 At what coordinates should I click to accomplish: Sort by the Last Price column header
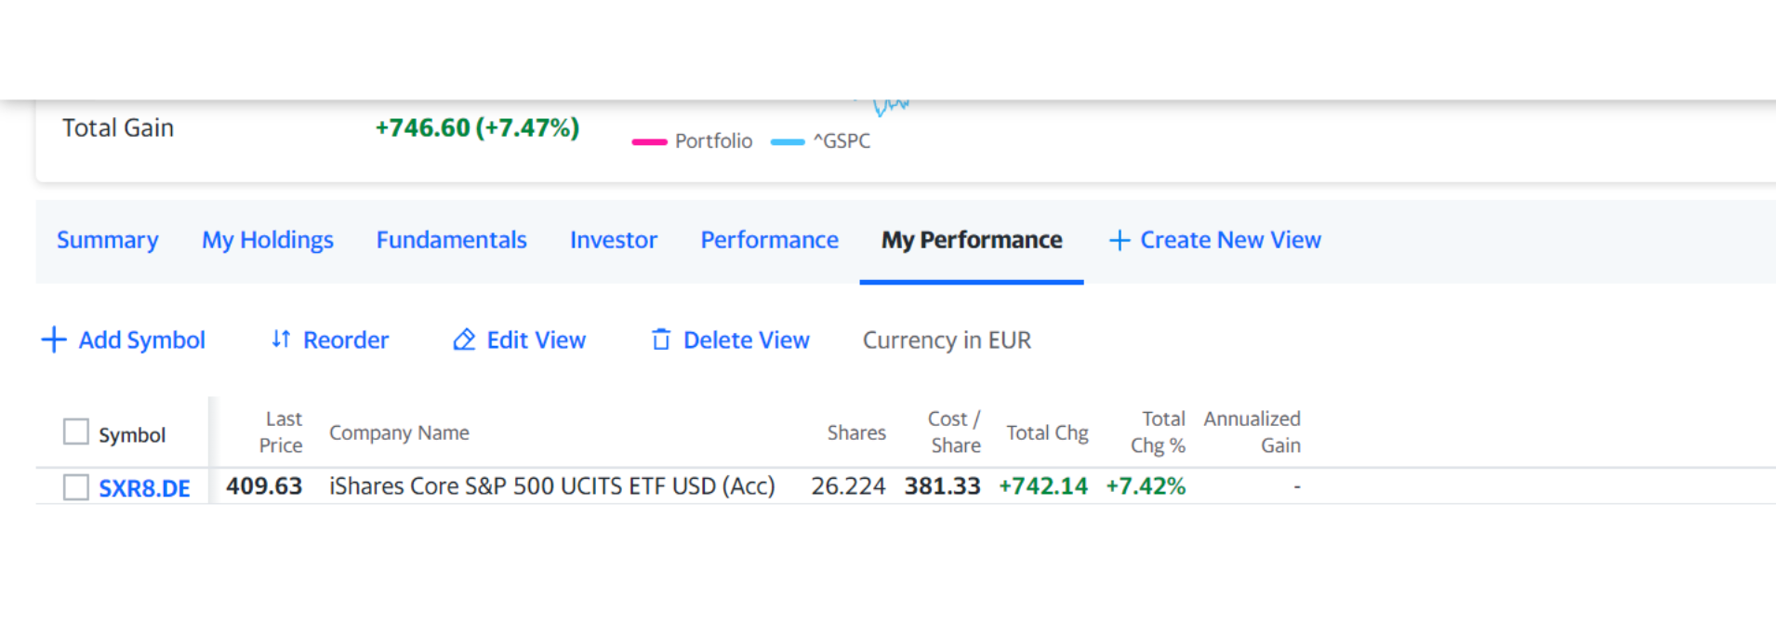281,432
